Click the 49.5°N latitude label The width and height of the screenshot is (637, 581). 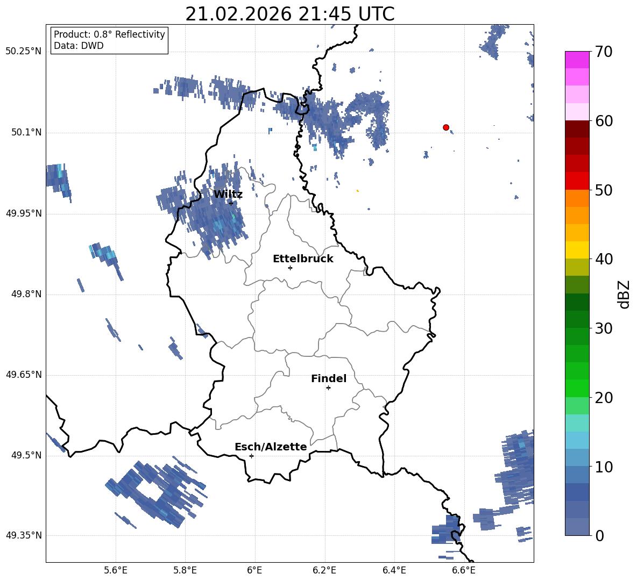[x=26, y=455]
